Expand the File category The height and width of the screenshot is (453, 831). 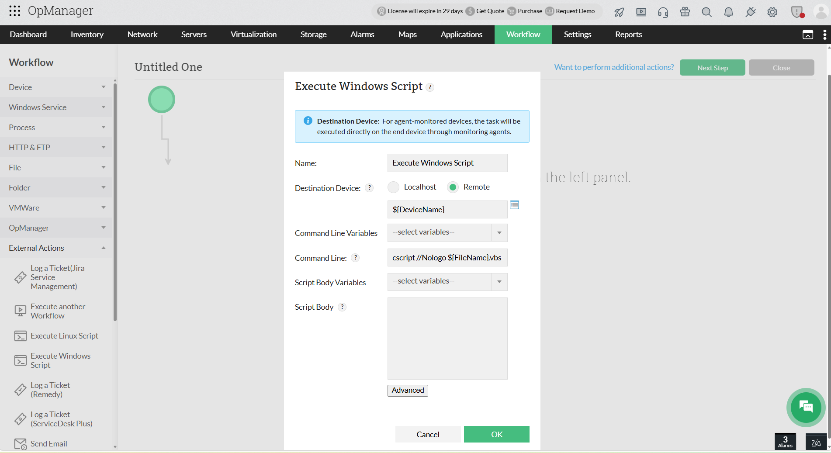click(56, 167)
